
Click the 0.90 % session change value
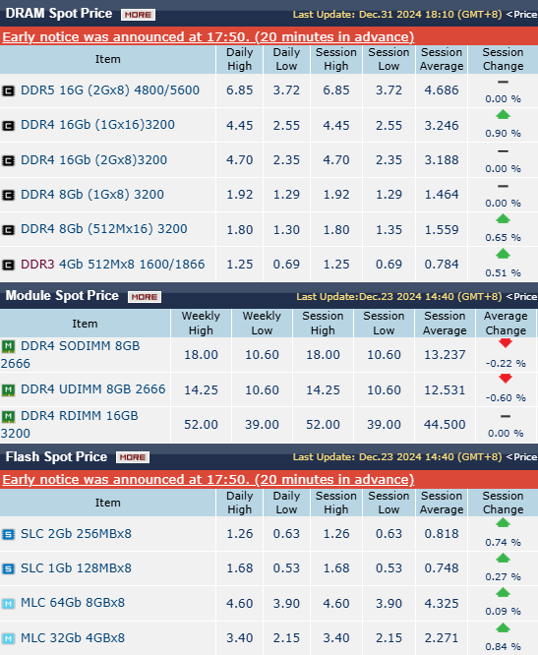pos(503,133)
